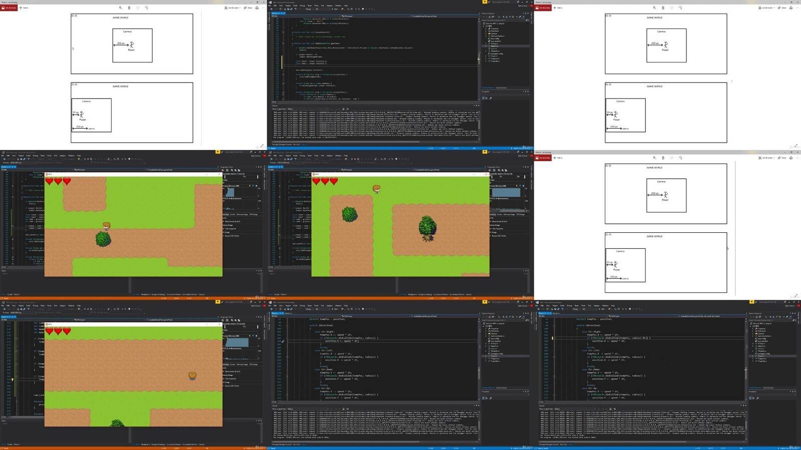Click the zoom magnifier icon in top-right Photos window
The image size is (801, 450).
[x=654, y=8]
